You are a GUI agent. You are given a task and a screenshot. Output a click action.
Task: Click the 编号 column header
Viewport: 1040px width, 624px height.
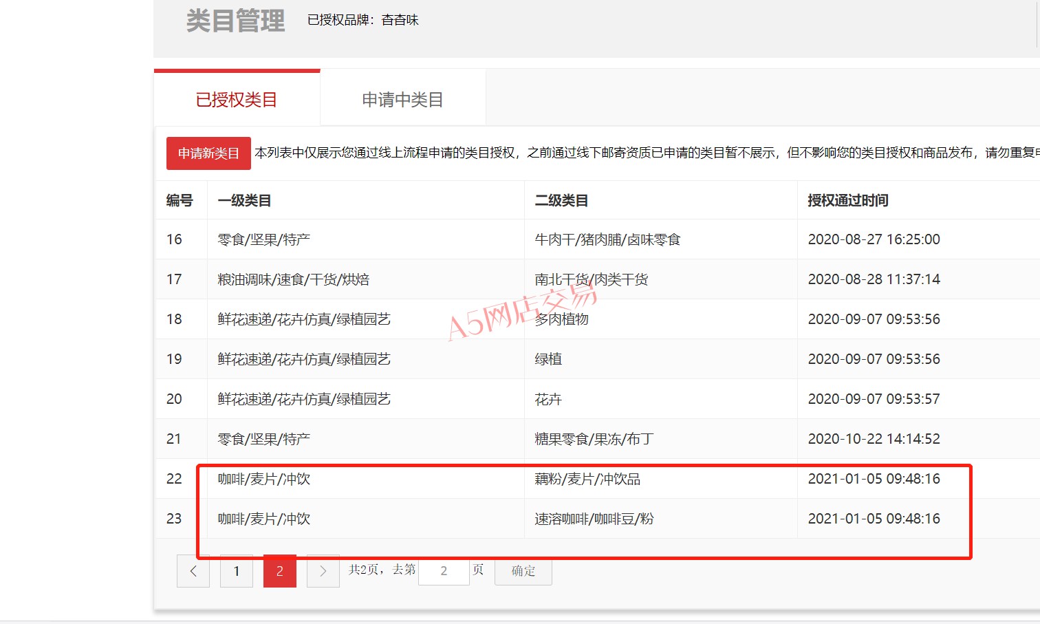180,200
